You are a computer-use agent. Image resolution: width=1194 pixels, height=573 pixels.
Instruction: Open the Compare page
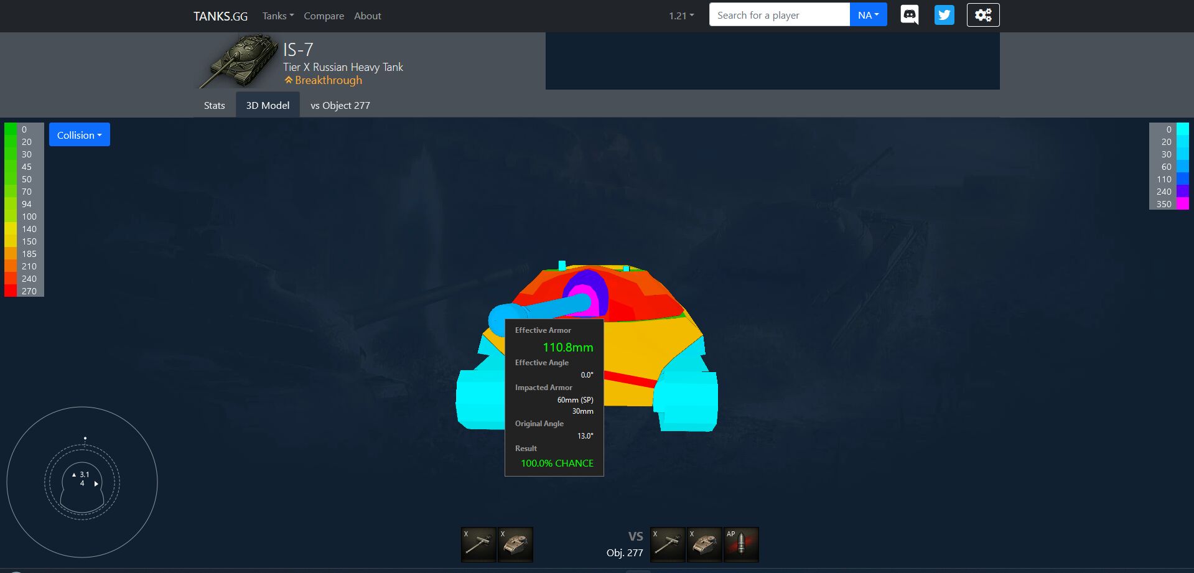pyautogui.click(x=324, y=16)
